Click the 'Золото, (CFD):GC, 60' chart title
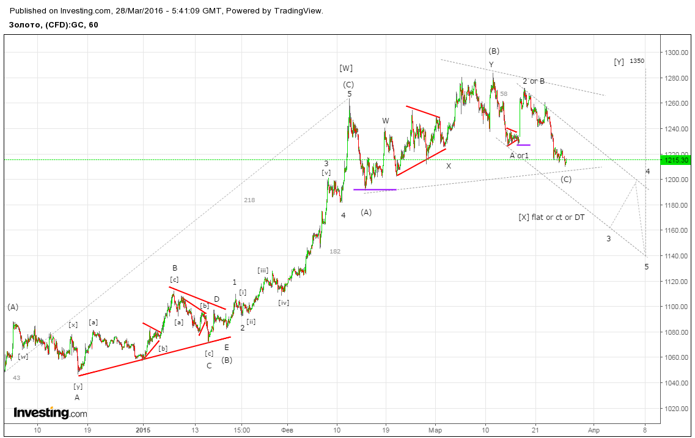 click(54, 25)
